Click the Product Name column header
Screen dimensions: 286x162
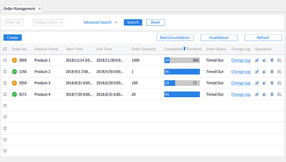(x=46, y=49)
